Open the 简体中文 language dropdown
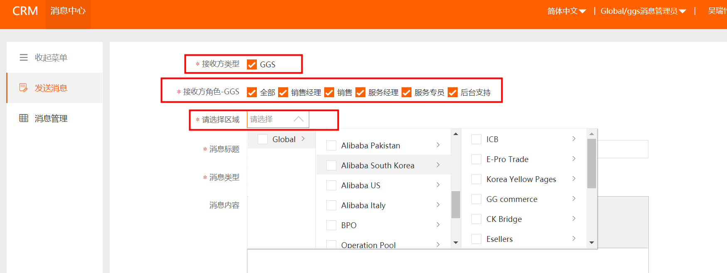The height and width of the screenshot is (273, 727). click(x=567, y=11)
